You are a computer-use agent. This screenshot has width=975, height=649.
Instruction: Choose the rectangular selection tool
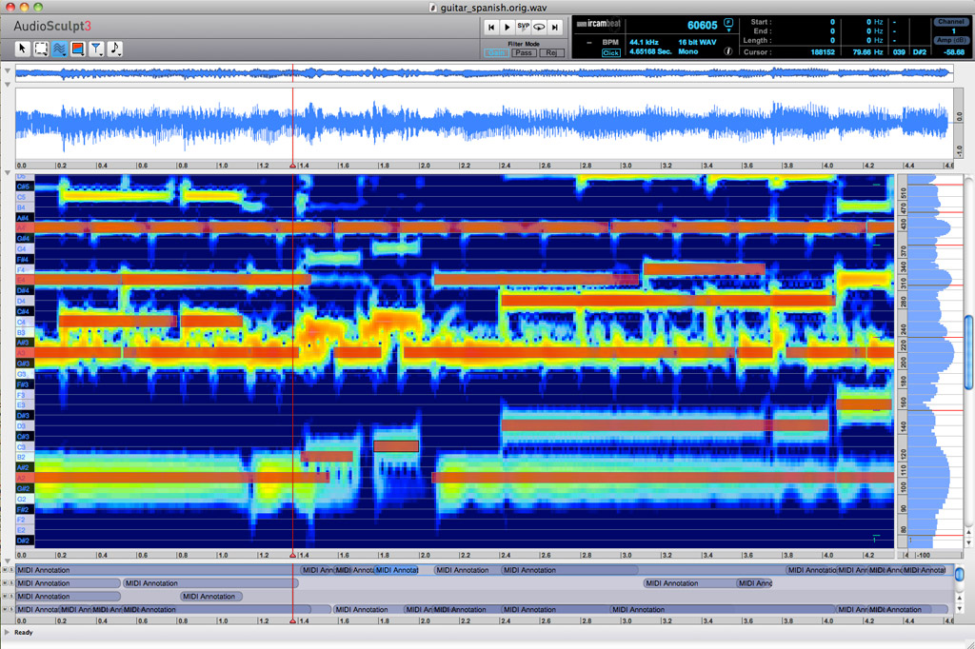point(41,49)
